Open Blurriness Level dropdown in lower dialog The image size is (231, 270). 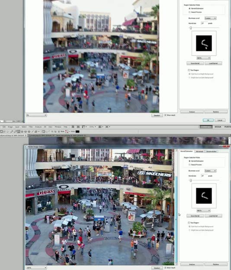tap(210, 171)
